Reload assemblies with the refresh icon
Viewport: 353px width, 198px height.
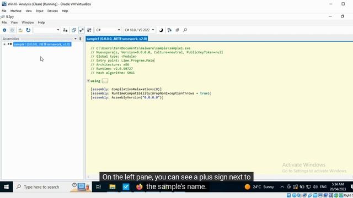[x=28, y=30]
